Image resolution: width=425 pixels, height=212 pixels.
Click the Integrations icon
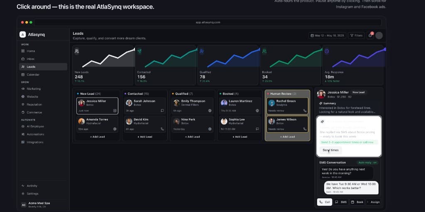(x=23, y=142)
